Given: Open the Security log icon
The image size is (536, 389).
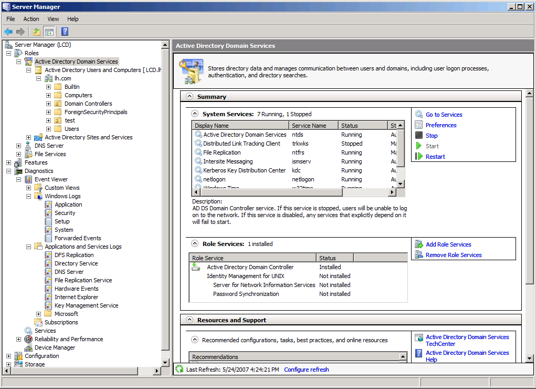Looking at the screenshot, I should coord(48,213).
